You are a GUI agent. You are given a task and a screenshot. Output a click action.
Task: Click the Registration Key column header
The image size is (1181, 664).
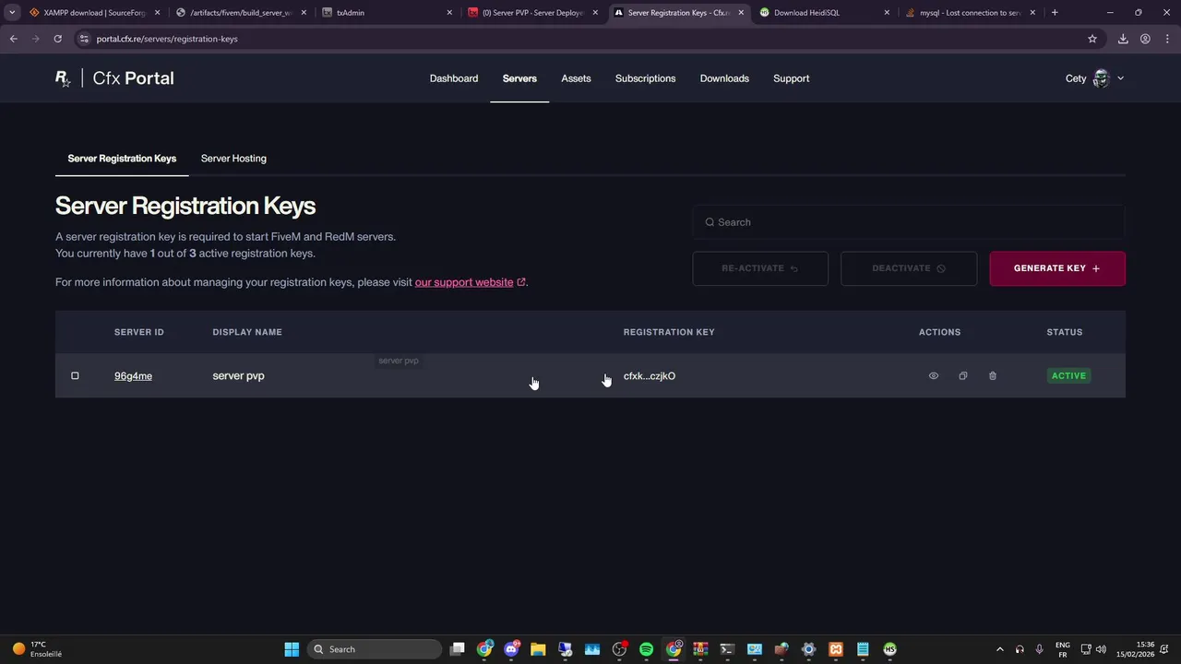tap(669, 332)
